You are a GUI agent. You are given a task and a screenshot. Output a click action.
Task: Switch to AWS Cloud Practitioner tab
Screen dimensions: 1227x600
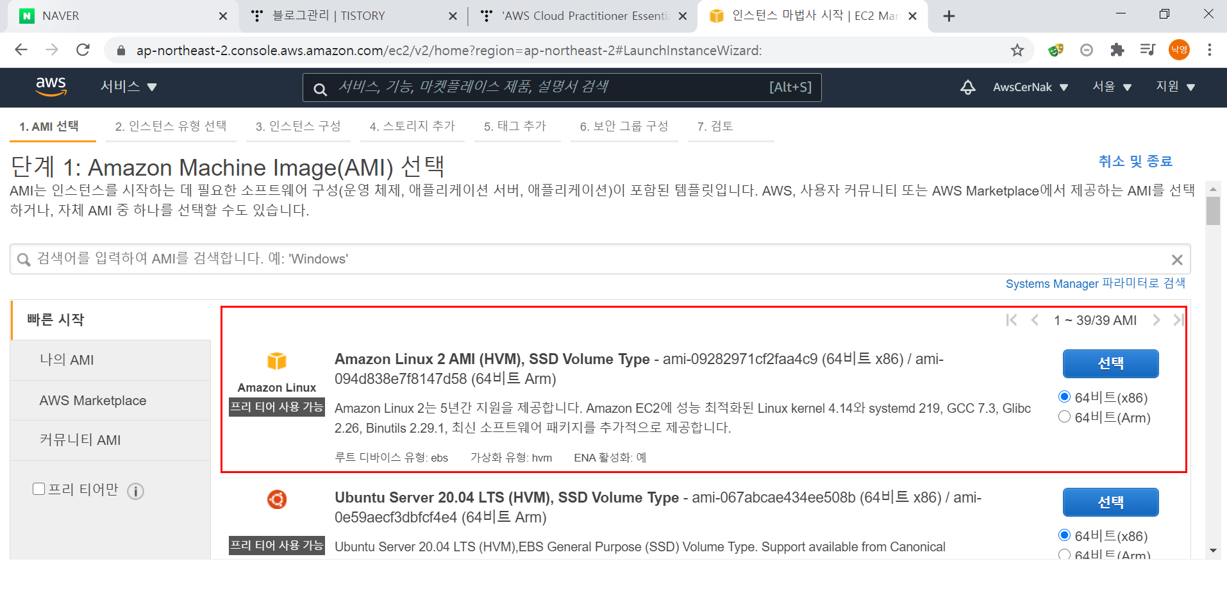[582, 16]
